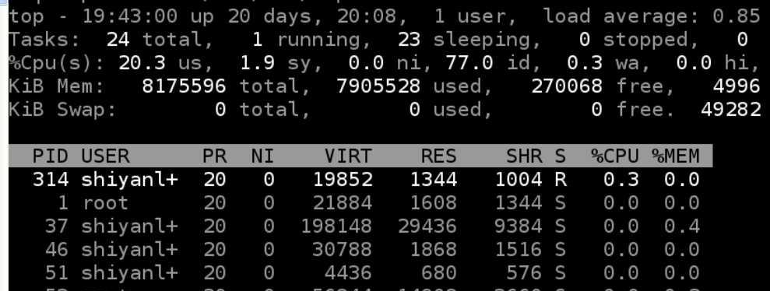Click the KiB Swap label
770x291 pixels.
(x=62, y=110)
